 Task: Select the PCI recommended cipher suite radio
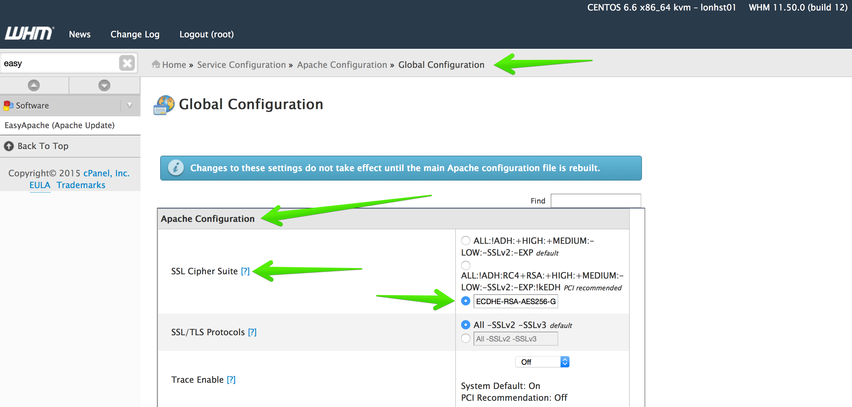point(466,265)
